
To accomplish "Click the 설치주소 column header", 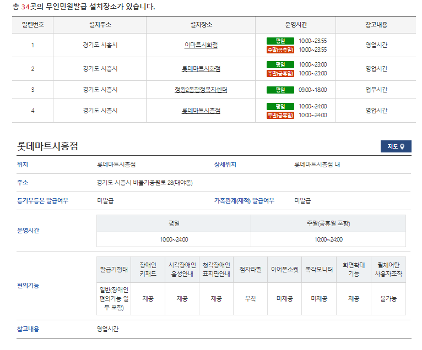I will coord(100,25).
